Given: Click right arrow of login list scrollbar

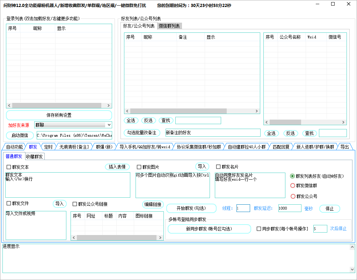Looking at the screenshot, I should point(109,106).
